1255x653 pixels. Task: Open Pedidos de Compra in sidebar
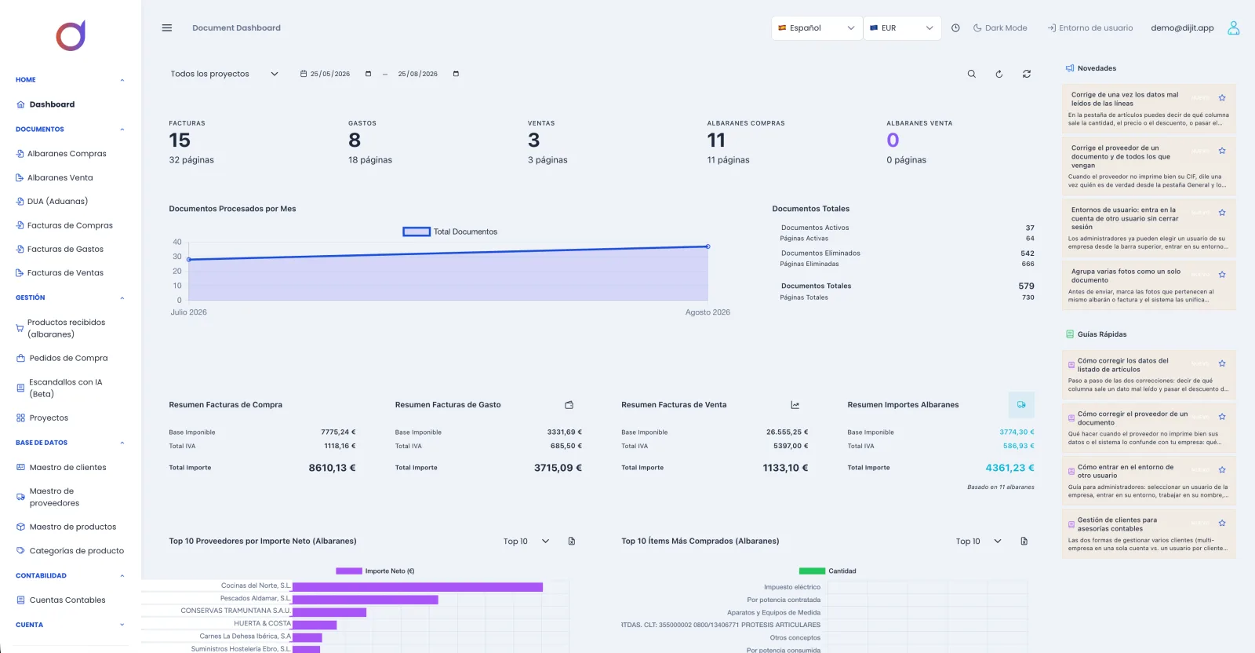click(62, 358)
